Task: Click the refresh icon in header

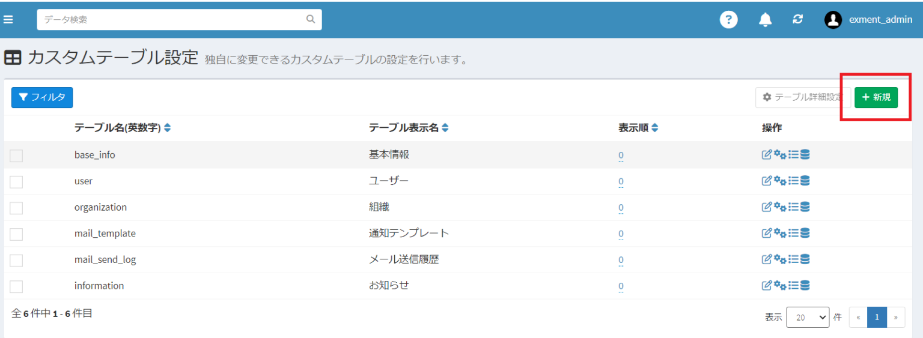Action: 797,19
